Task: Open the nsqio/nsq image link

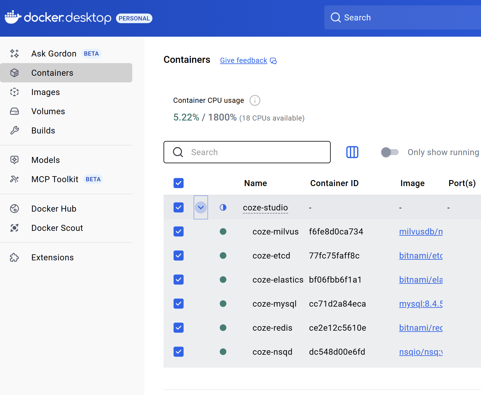Action: pos(421,352)
